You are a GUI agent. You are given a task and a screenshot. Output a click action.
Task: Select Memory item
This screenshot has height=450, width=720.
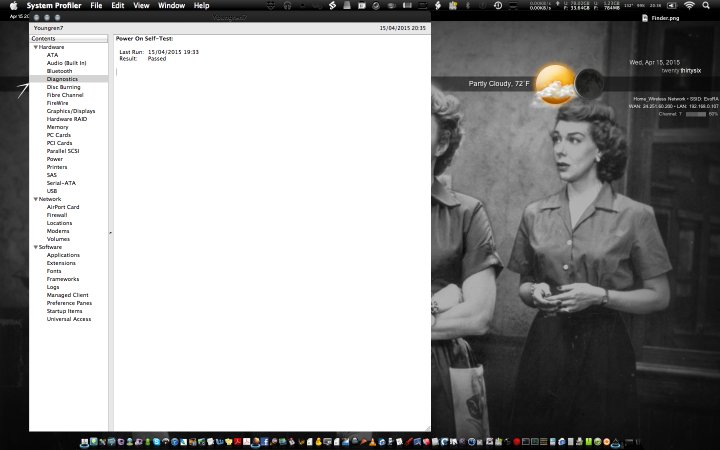pyautogui.click(x=57, y=127)
